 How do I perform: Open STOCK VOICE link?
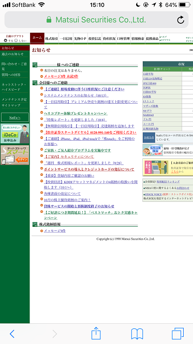coord(154,195)
